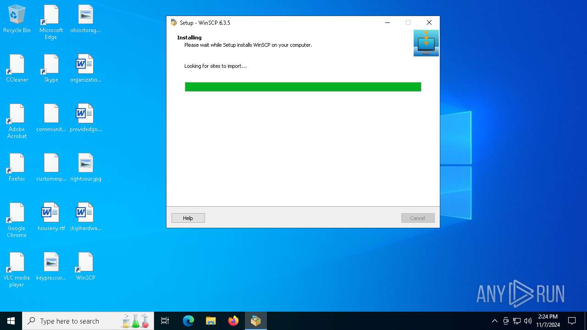Click the Setup window title bar icon
Screen dimensions: 587x330
coord(174,22)
